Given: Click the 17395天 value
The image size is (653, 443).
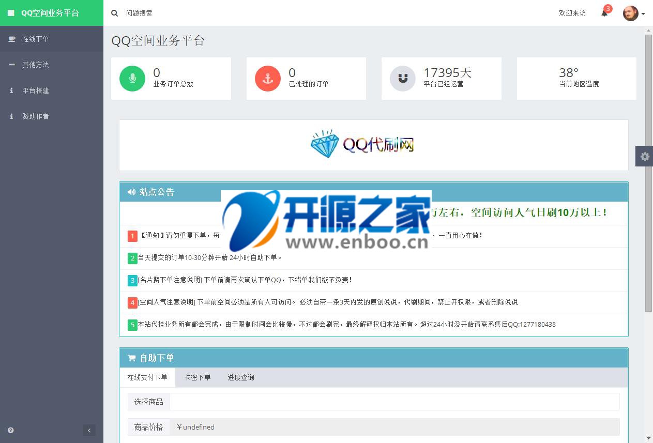Looking at the screenshot, I should click(x=448, y=73).
